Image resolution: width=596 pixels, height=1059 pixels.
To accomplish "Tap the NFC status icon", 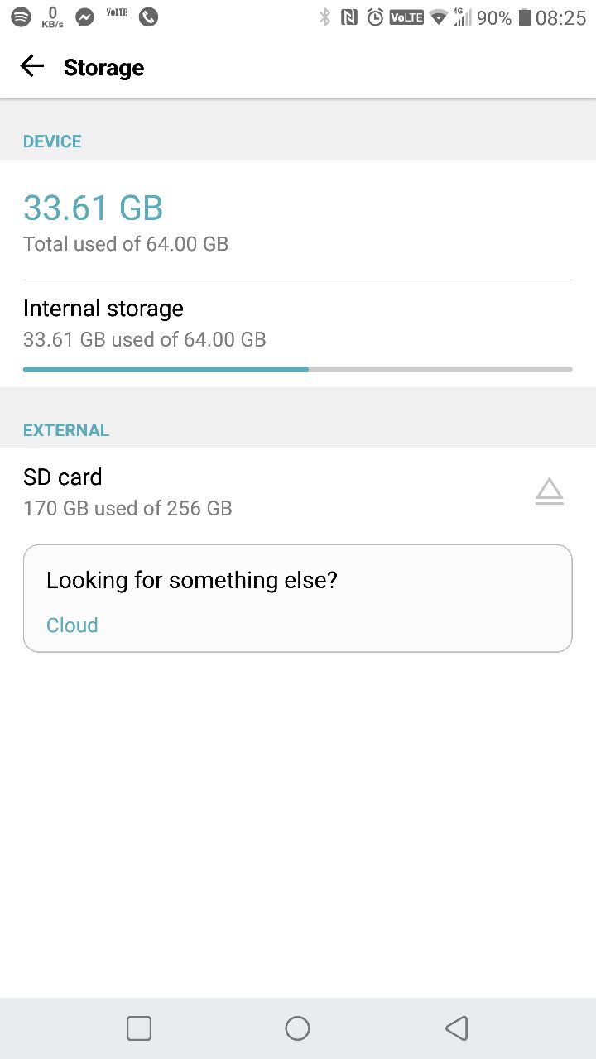I will tap(349, 17).
